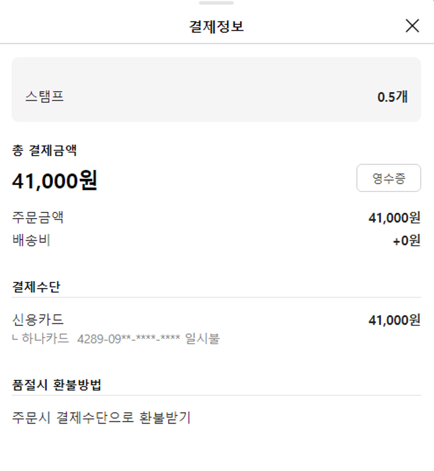The height and width of the screenshot is (471, 434).
Task: Select 주문시 결제수단으로 환불받기 text
Action: click(101, 417)
